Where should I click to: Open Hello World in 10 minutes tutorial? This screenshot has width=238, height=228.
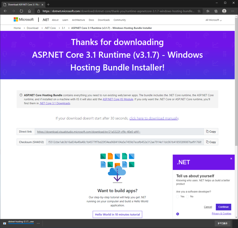[117, 214]
